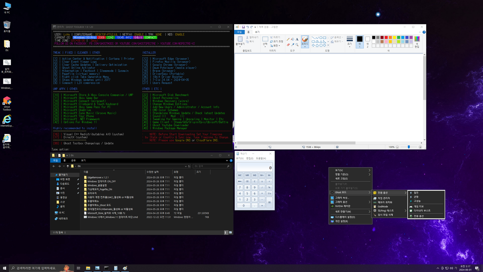Click Paint zoom out minus button

[397, 147]
